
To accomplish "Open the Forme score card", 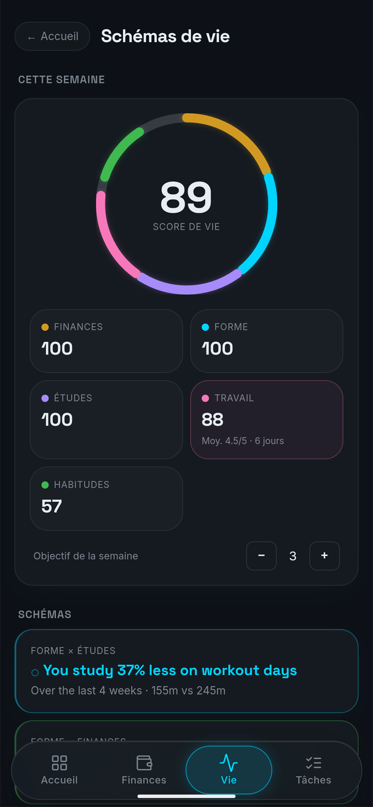I will pos(267,341).
